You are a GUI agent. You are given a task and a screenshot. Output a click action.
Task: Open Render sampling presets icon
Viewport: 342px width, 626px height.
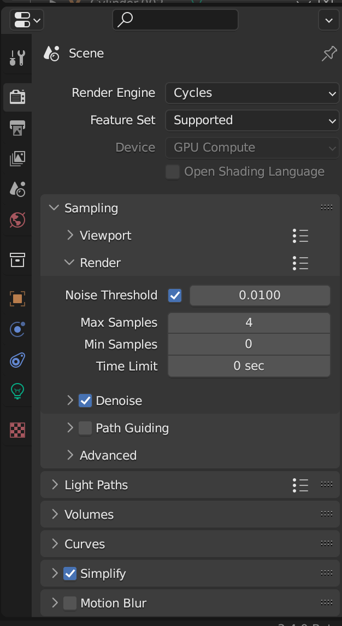pyautogui.click(x=300, y=263)
